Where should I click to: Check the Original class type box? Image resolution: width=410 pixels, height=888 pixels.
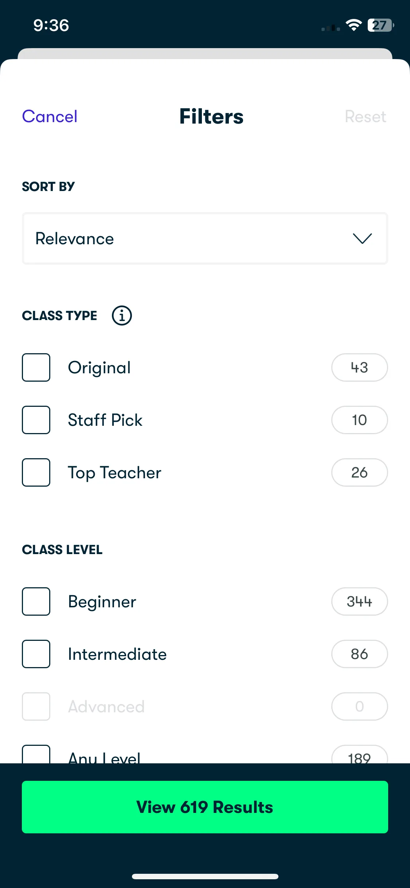tap(36, 367)
